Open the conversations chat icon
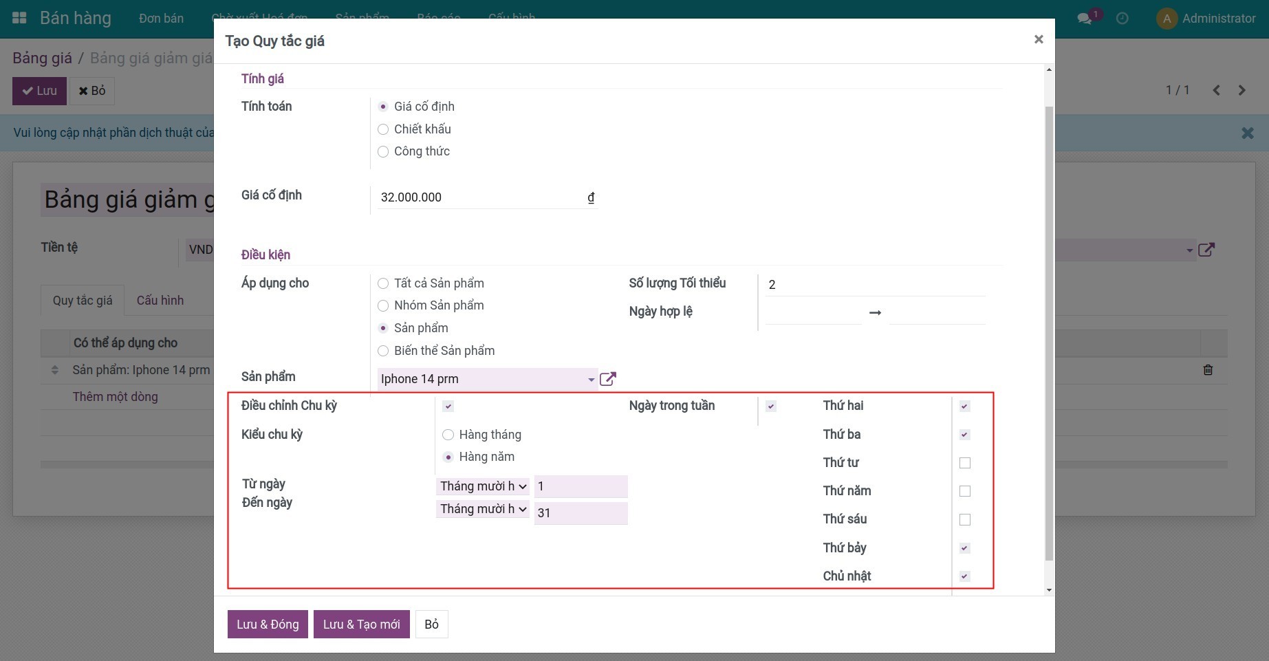The height and width of the screenshot is (661, 1269). tap(1085, 19)
